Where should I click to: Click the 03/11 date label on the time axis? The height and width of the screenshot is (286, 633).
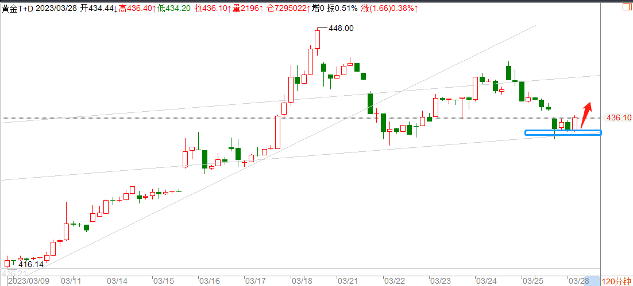pos(71,281)
